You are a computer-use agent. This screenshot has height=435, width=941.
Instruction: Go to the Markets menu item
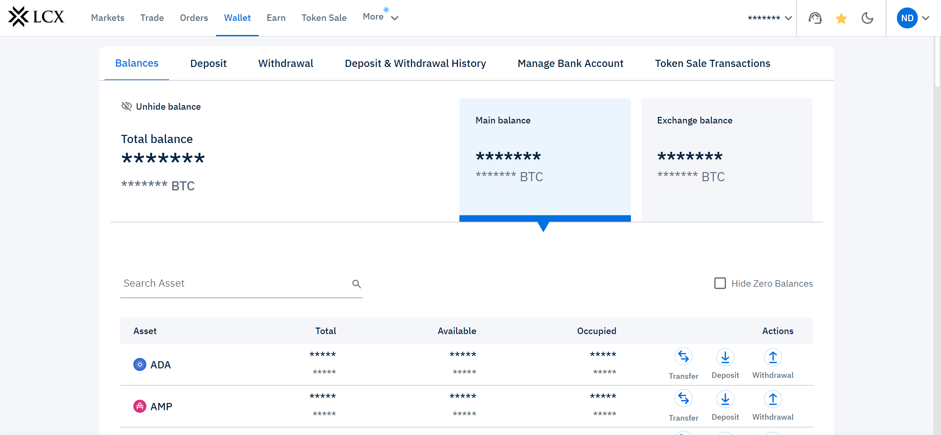[x=107, y=18]
